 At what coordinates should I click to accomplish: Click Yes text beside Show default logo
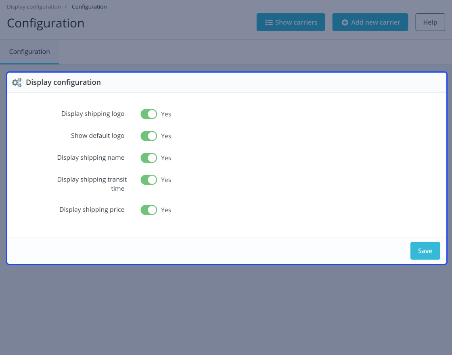click(x=166, y=136)
